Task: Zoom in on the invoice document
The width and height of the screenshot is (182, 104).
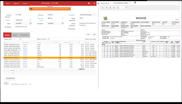Action: [x=110, y=8]
